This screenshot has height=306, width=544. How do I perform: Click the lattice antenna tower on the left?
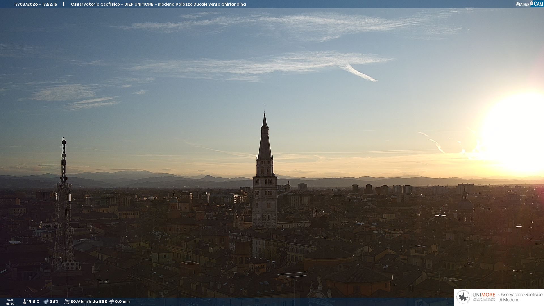coord(64,198)
